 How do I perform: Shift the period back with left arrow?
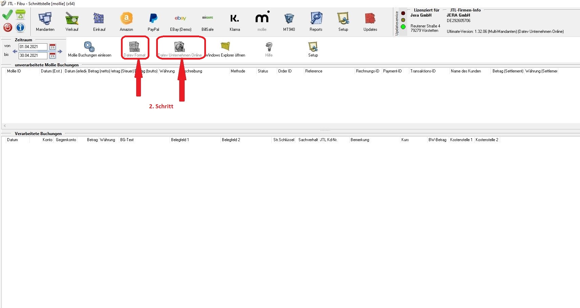tap(15, 51)
